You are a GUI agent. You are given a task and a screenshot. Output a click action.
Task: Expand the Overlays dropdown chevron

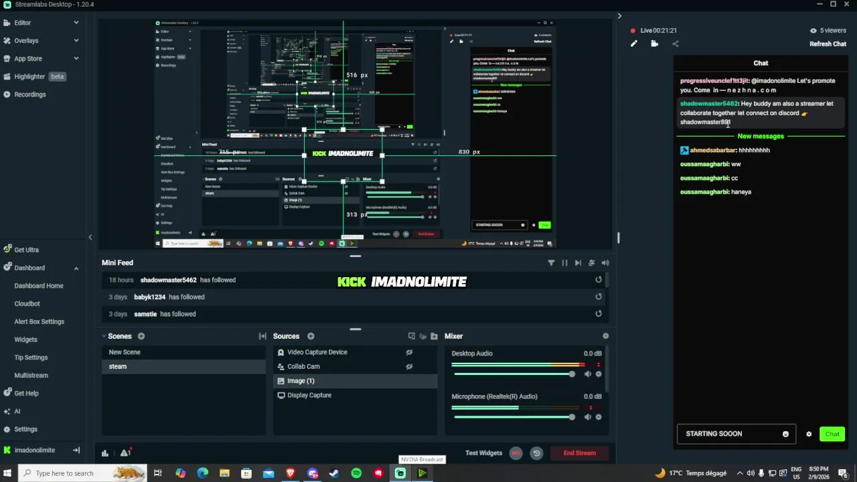(x=76, y=41)
